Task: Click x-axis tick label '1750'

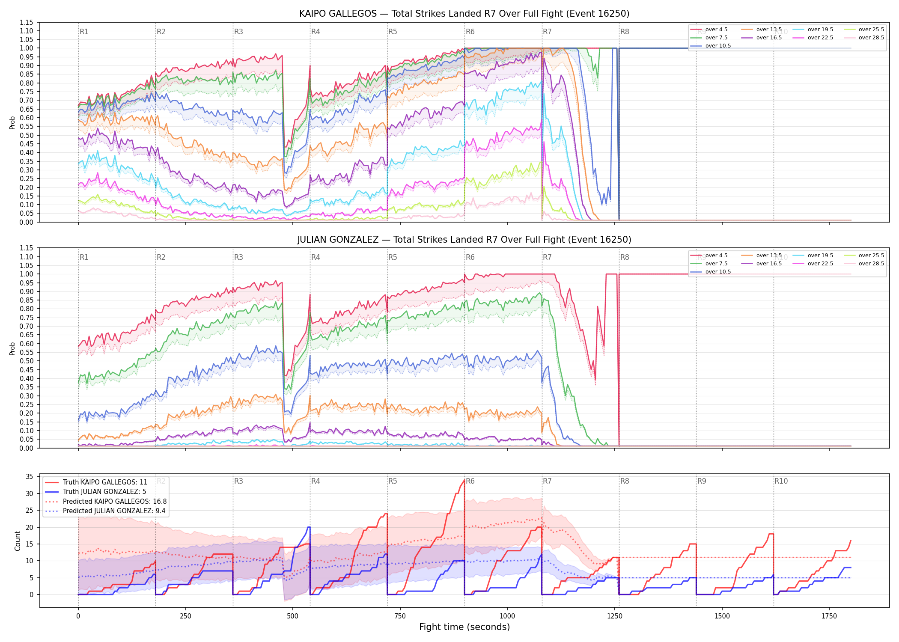Action: tap(829, 616)
